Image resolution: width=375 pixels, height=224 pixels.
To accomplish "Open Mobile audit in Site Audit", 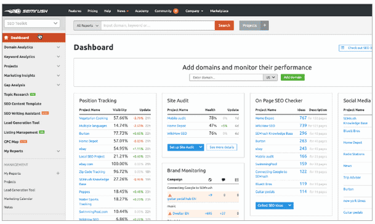I will (176, 118).
